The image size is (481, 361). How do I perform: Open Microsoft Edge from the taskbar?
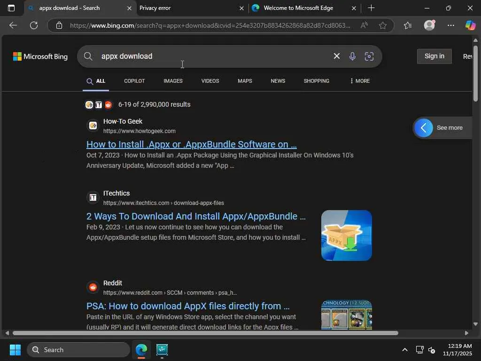coord(141,350)
